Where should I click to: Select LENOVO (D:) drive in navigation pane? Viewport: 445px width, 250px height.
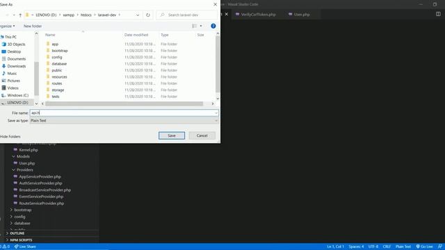17,103
